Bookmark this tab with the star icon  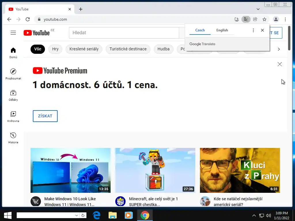(264, 19)
